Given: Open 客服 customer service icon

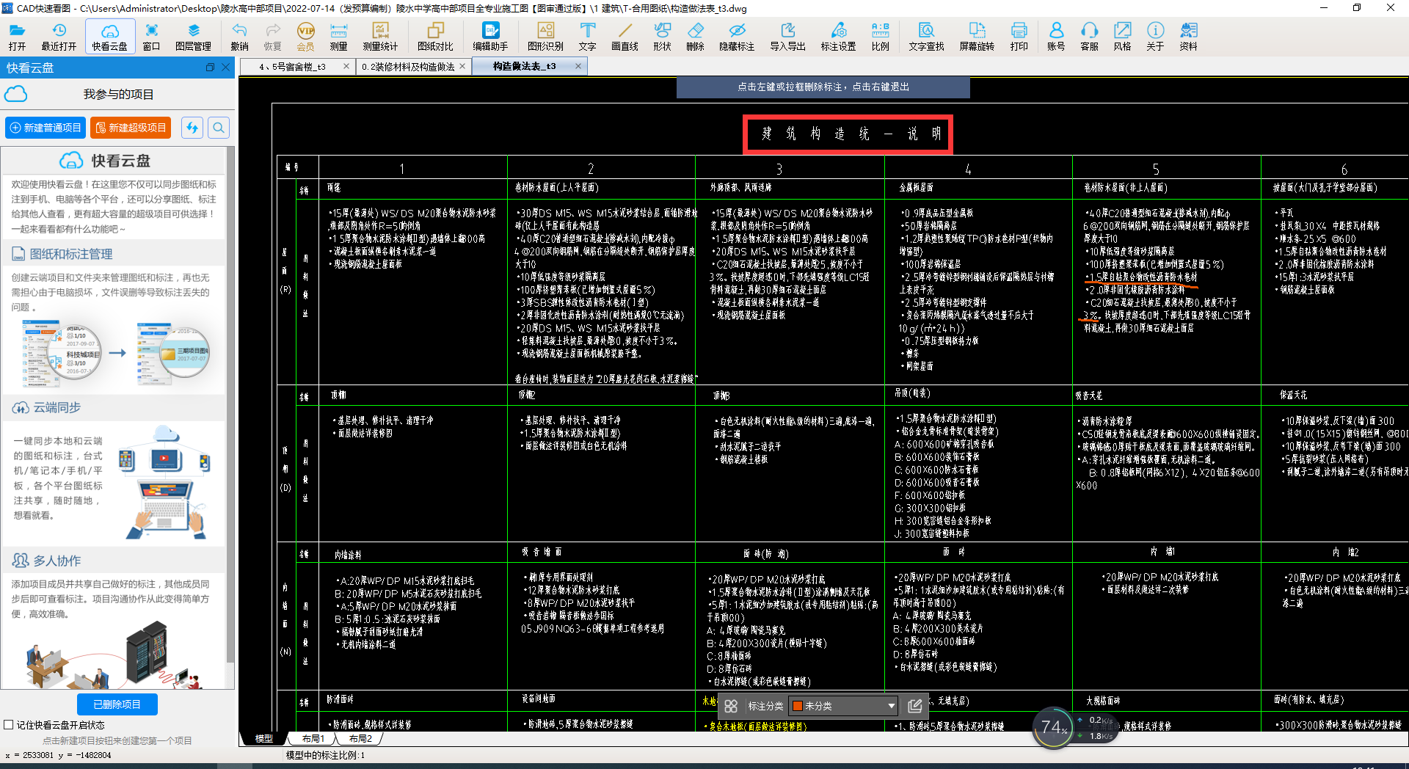Looking at the screenshot, I should pos(1089,36).
